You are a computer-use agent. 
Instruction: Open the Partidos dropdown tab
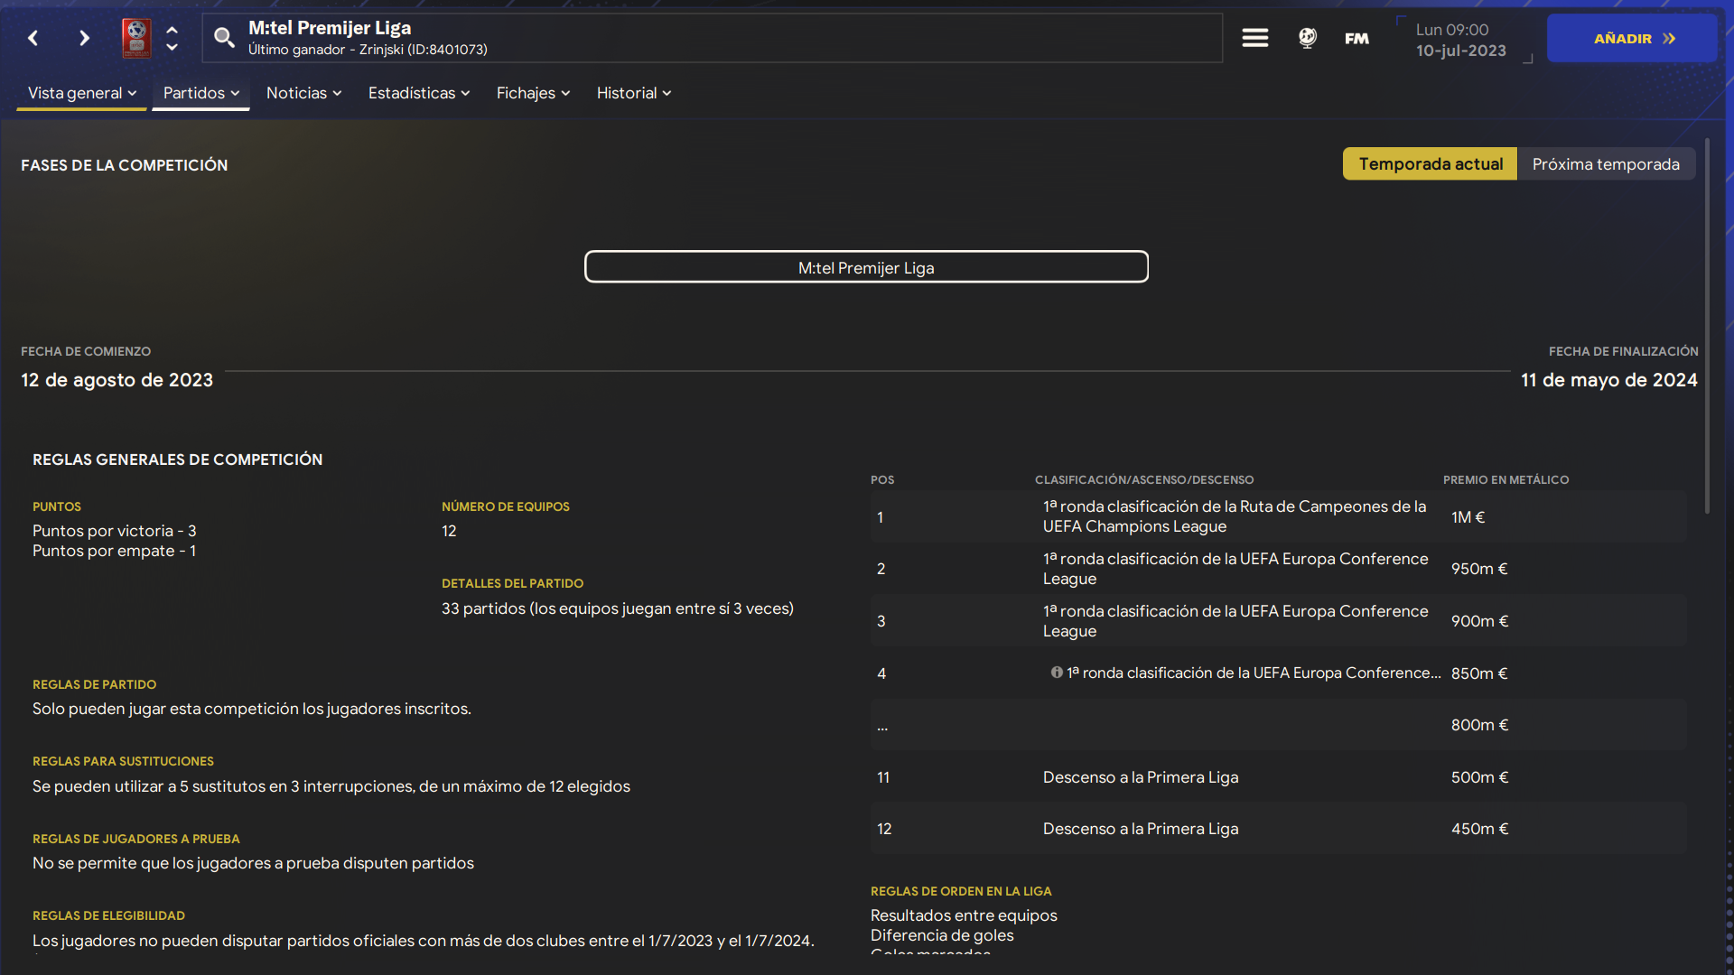[200, 93]
